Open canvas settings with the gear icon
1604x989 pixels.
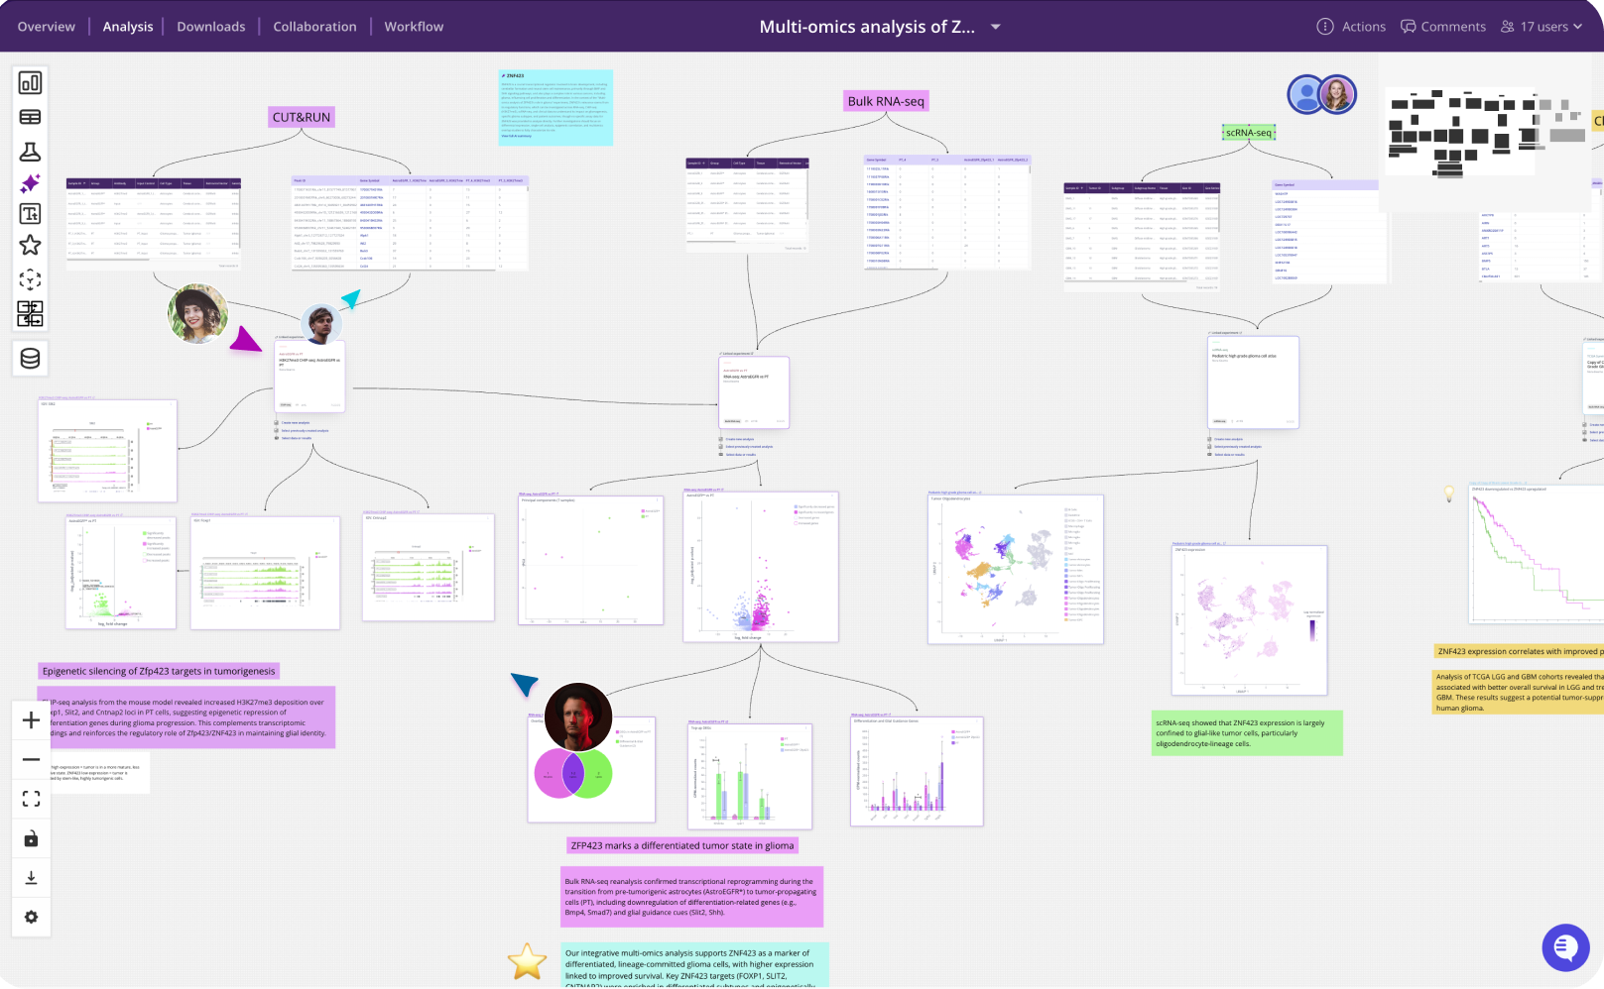31,917
